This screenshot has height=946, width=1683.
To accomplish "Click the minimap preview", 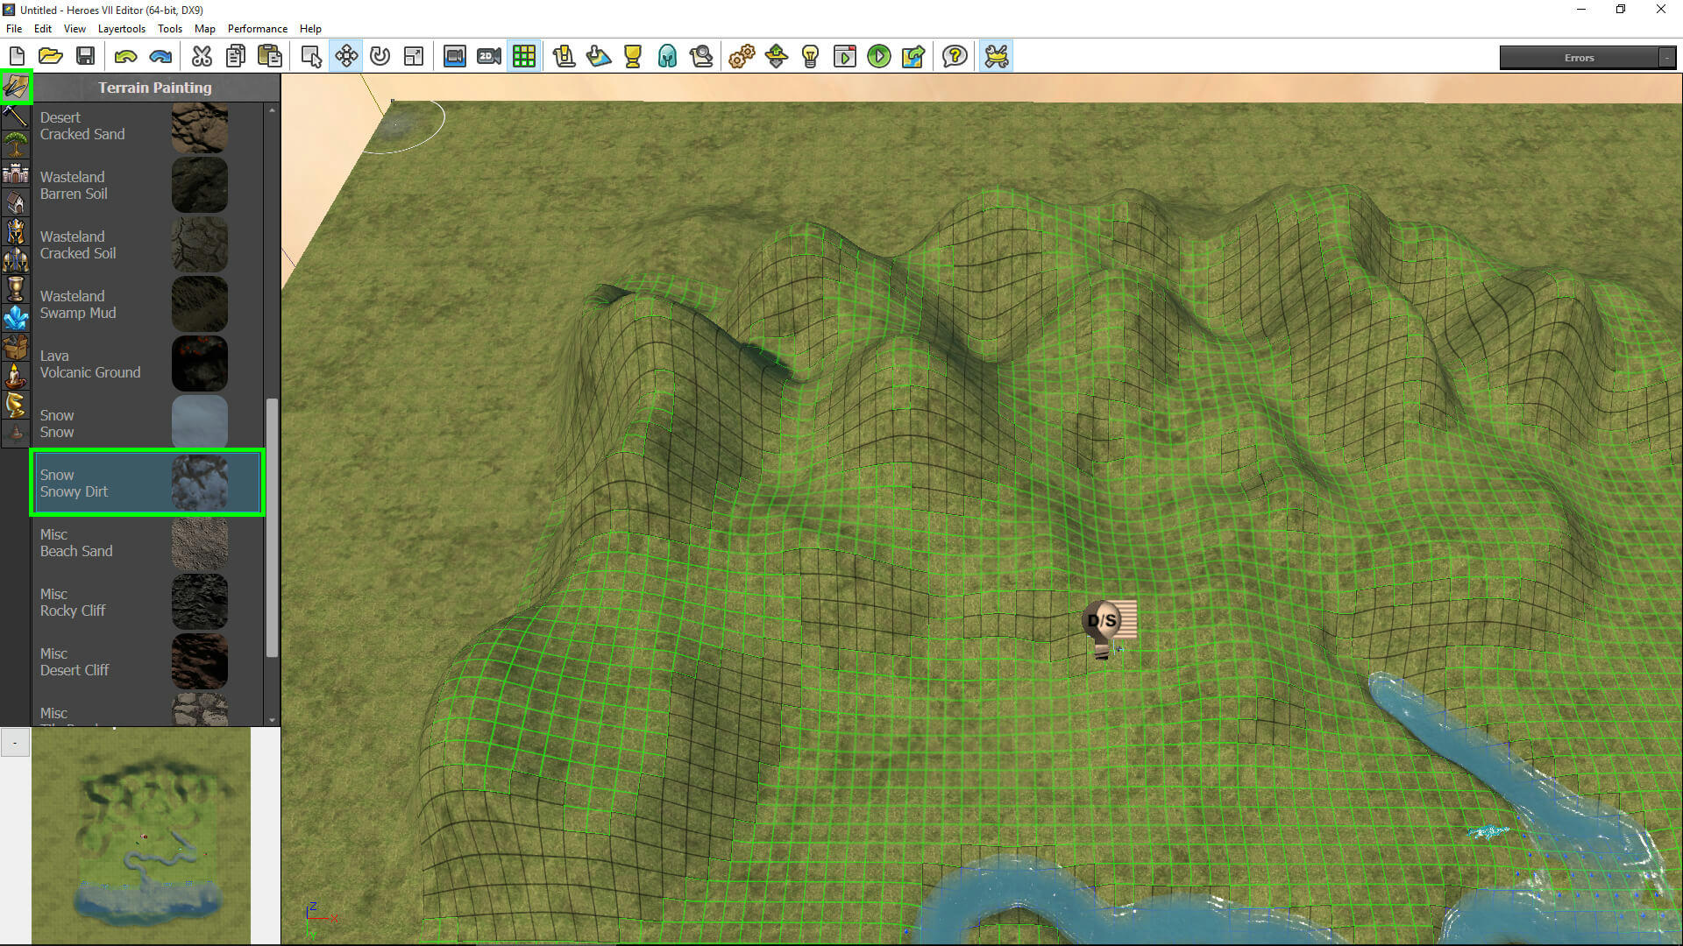I will pyautogui.click(x=141, y=837).
